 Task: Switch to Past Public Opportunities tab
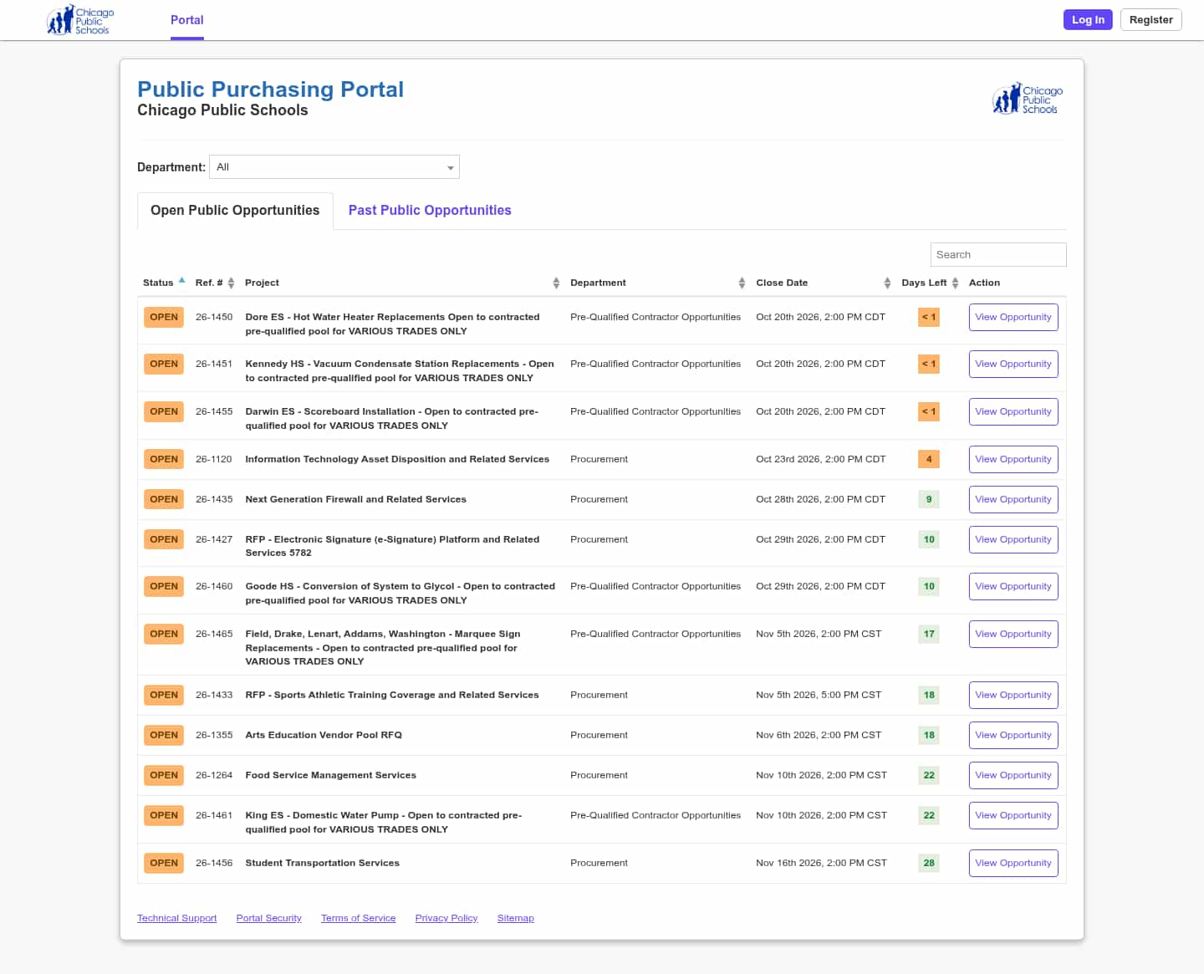pos(430,211)
